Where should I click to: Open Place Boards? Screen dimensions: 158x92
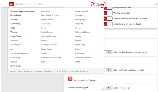16,36
